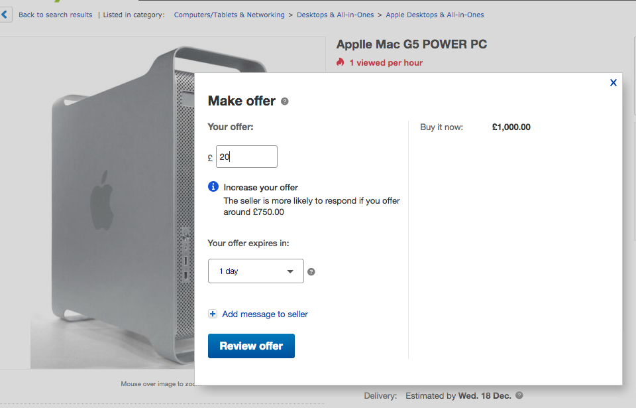This screenshot has height=408, width=636.
Task: Click the blue info icon beside Increase your offer
Action: pos(213,186)
